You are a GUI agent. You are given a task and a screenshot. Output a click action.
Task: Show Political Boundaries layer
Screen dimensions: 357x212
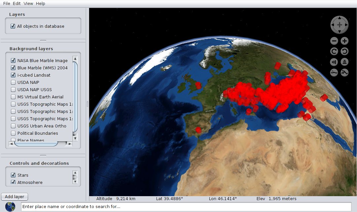pyautogui.click(x=13, y=133)
